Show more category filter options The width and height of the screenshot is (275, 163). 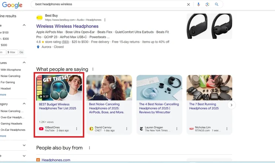[3, 136]
